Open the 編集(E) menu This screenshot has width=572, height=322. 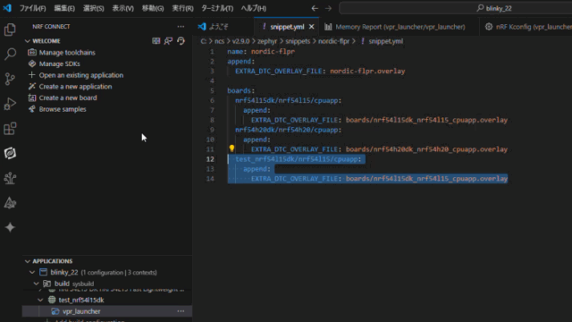click(x=64, y=8)
